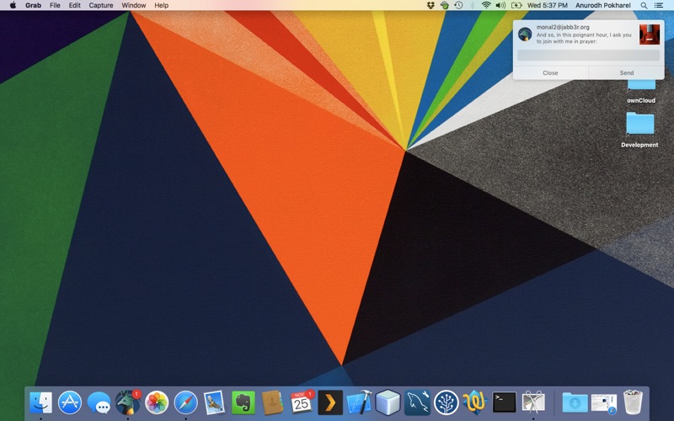The width and height of the screenshot is (674, 421).
Task: Open Plex from the Dock
Action: click(329, 402)
